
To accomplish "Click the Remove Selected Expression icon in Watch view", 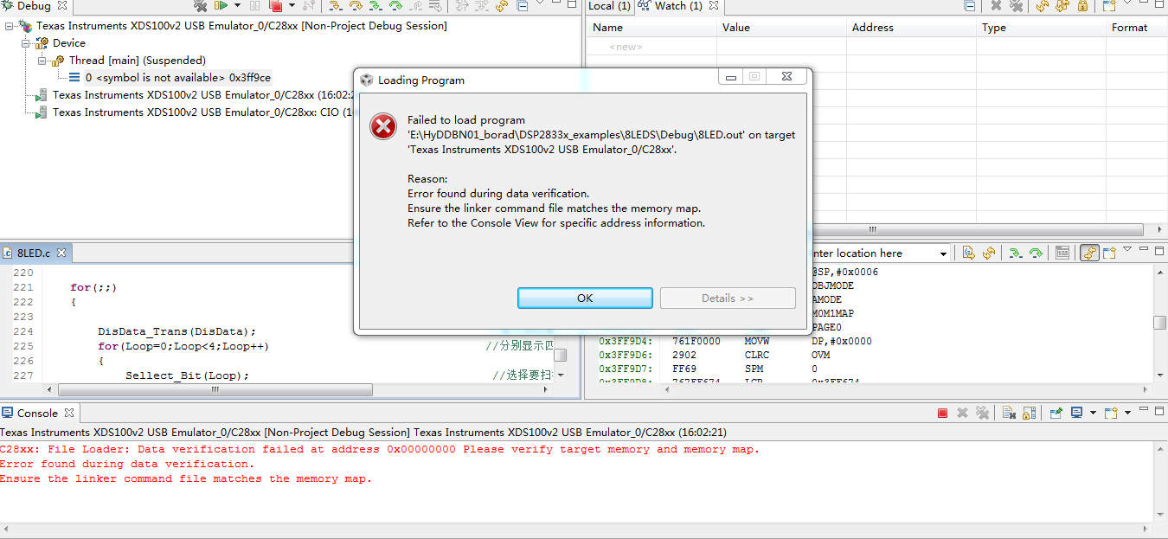I will 996,6.
